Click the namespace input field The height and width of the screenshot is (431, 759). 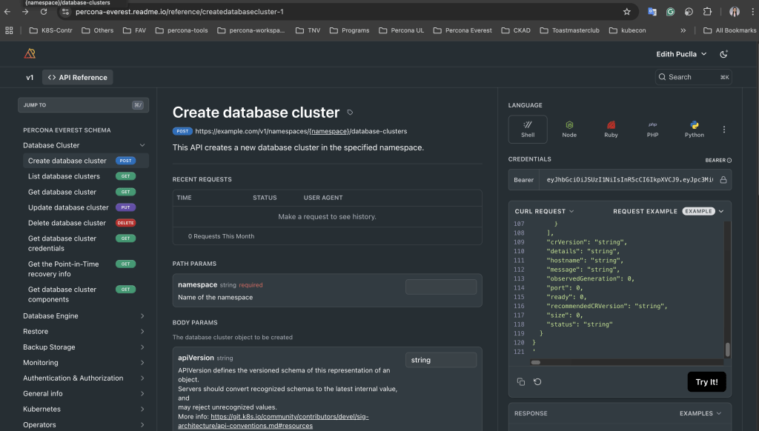pos(440,287)
